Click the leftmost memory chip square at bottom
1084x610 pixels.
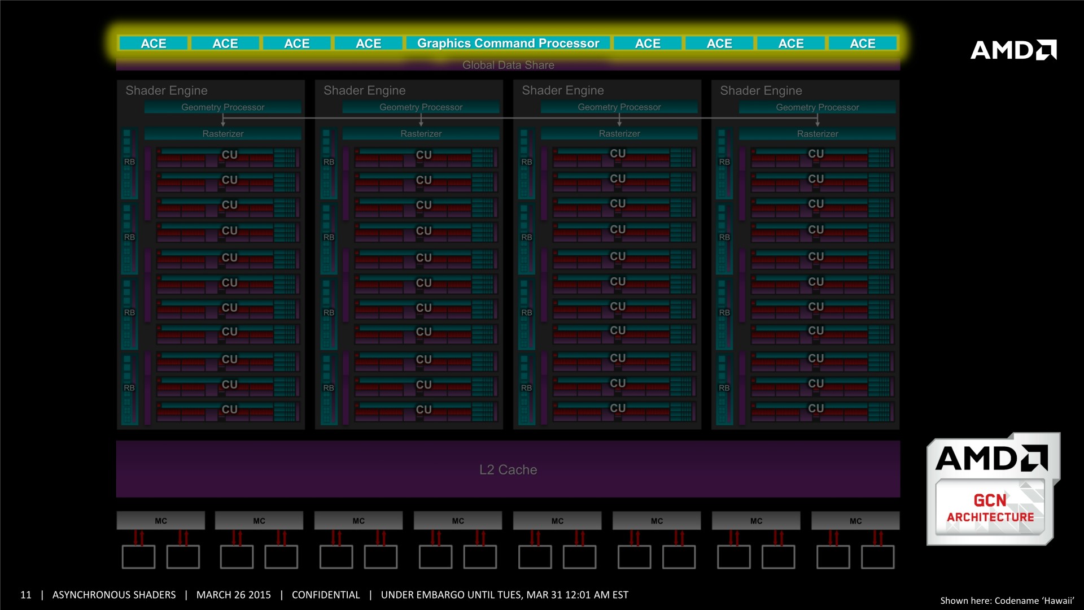138,557
